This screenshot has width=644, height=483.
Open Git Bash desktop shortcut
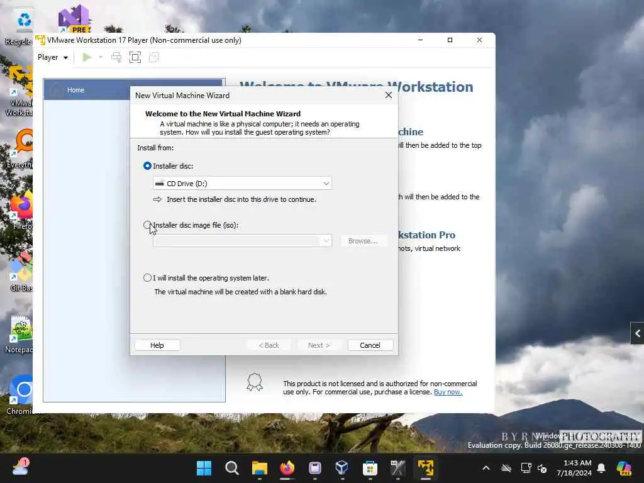coord(21,272)
